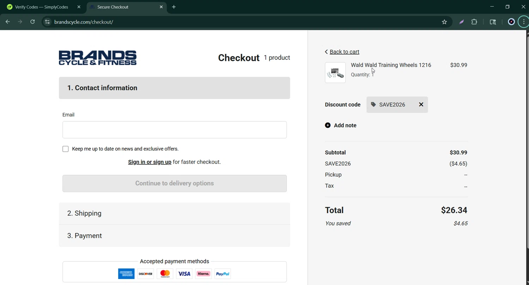This screenshot has width=529, height=285.
Task: Click the SAVE2026 ($4.65) discount line
Action: (396, 164)
